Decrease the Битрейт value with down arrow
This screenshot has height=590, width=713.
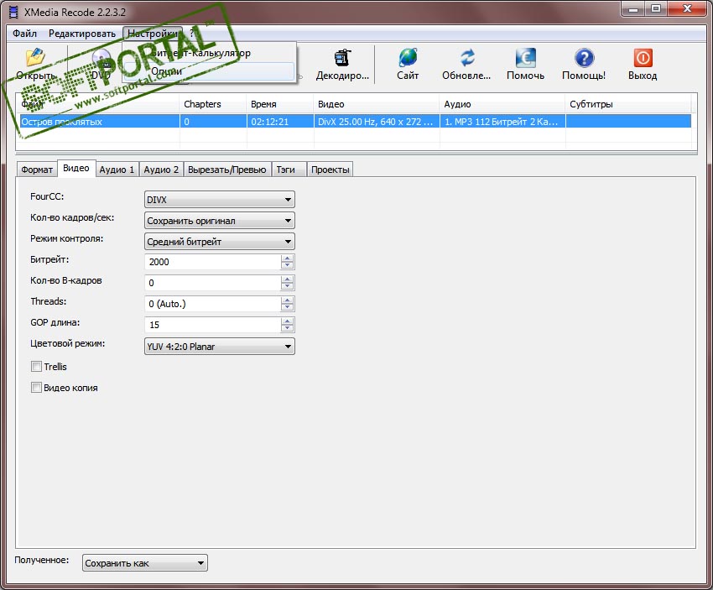coord(288,266)
